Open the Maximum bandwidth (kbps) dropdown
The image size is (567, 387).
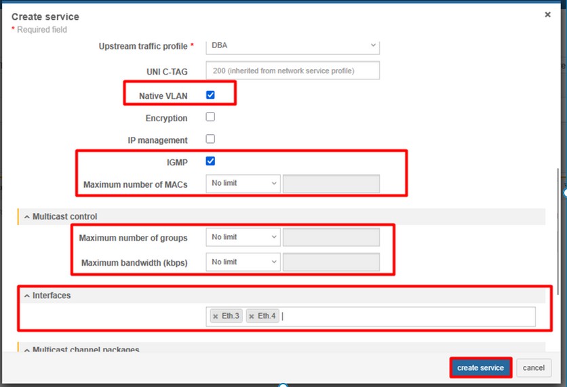[243, 262]
